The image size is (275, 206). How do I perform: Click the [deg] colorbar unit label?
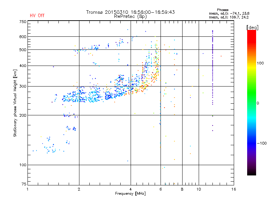[253, 27]
